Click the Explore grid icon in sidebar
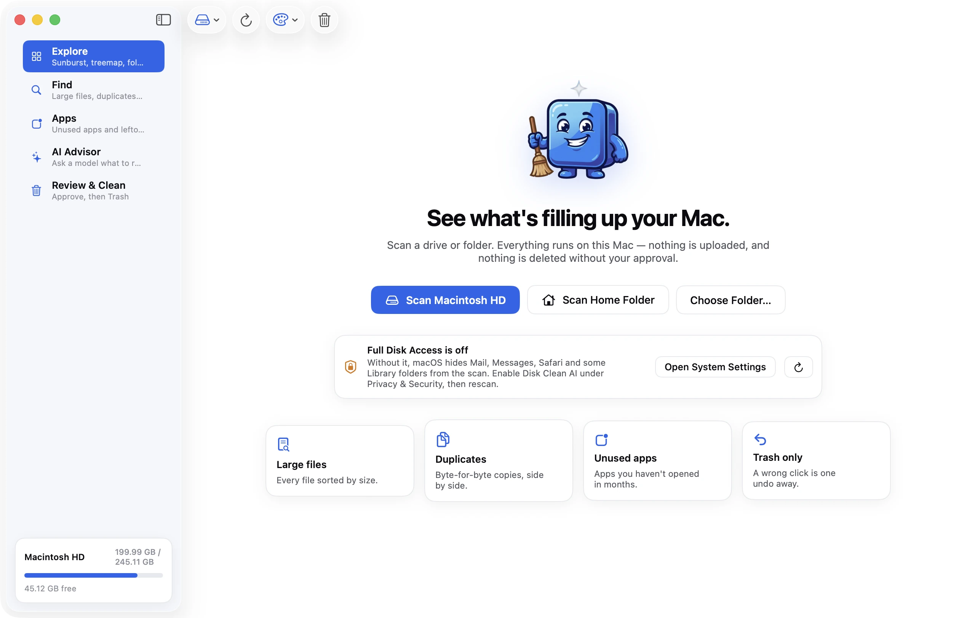The width and height of the screenshot is (975, 618). click(x=37, y=56)
